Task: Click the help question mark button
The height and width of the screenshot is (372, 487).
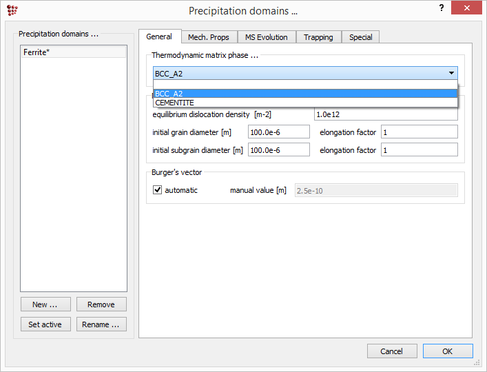Action: click(x=441, y=8)
